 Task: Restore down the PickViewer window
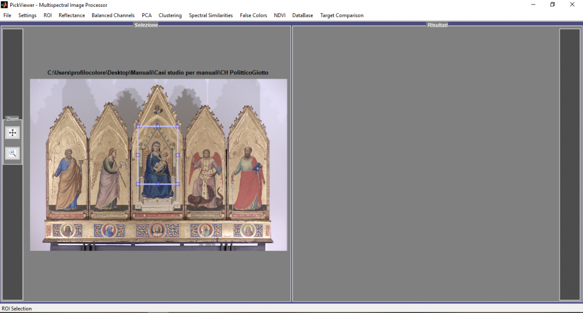tap(552, 5)
